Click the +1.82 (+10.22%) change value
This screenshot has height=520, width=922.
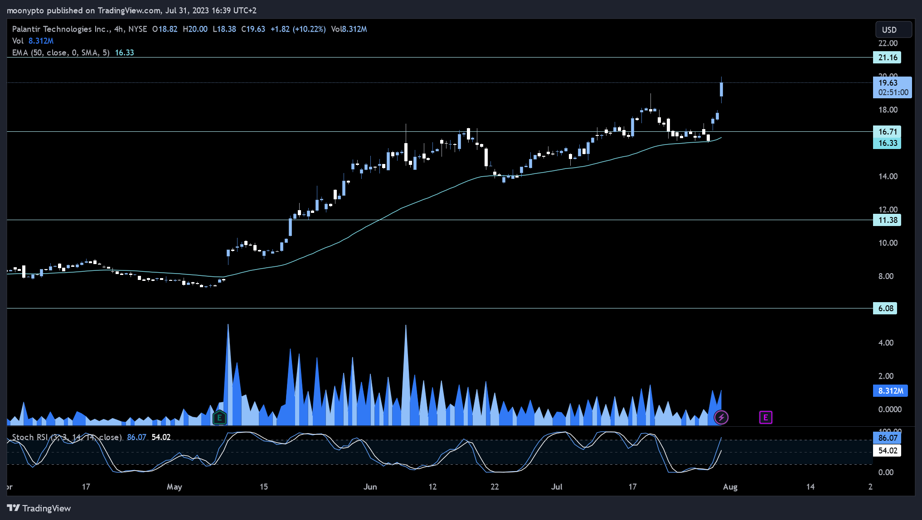point(298,29)
